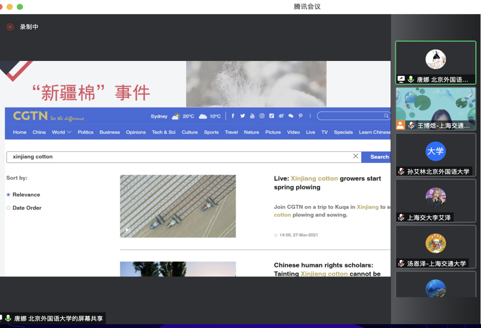Open CGTN's Facebook icon link
The image size is (481, 328).
point(233,116)
